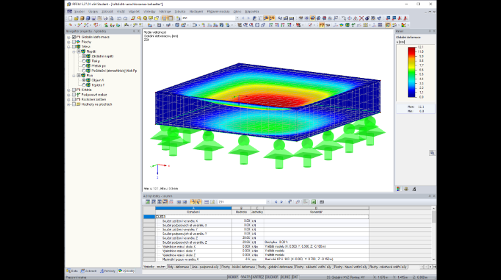Click the red X delete icon in toolbar
The width and height of the screenshot is (501, 280).
(361, 18)
